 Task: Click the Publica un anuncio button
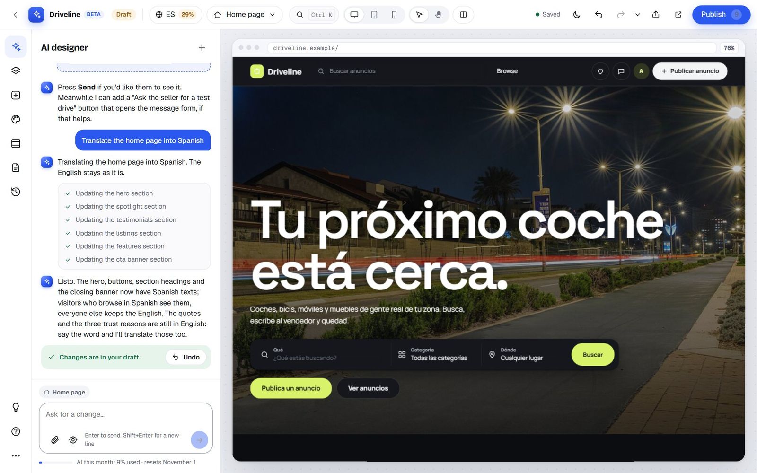291,388
